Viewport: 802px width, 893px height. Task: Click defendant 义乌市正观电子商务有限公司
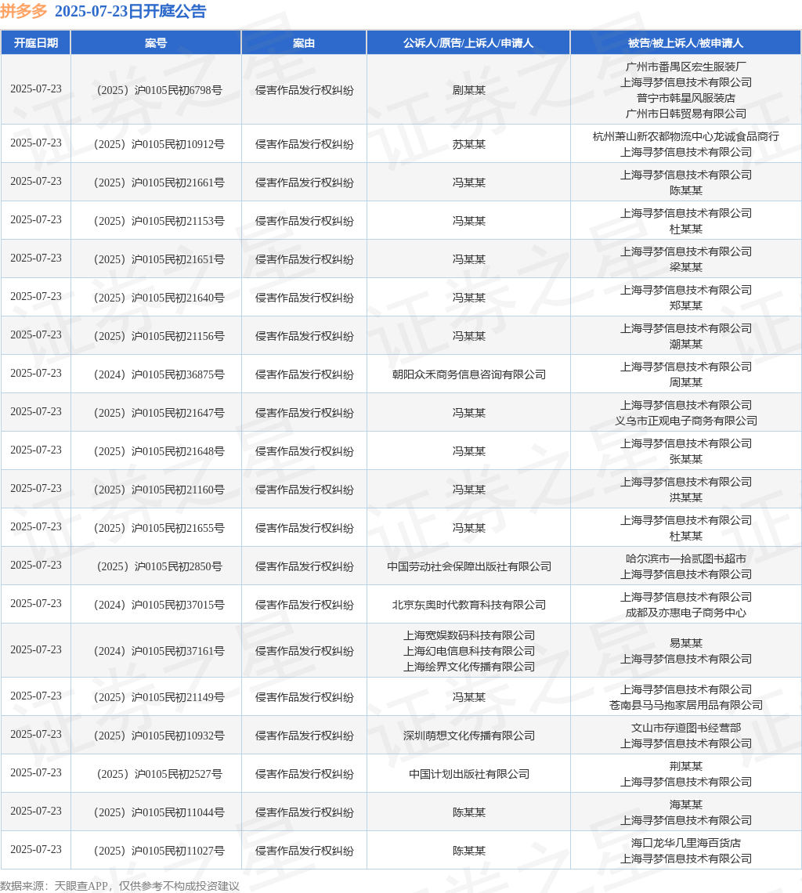(x=686, y=421)
